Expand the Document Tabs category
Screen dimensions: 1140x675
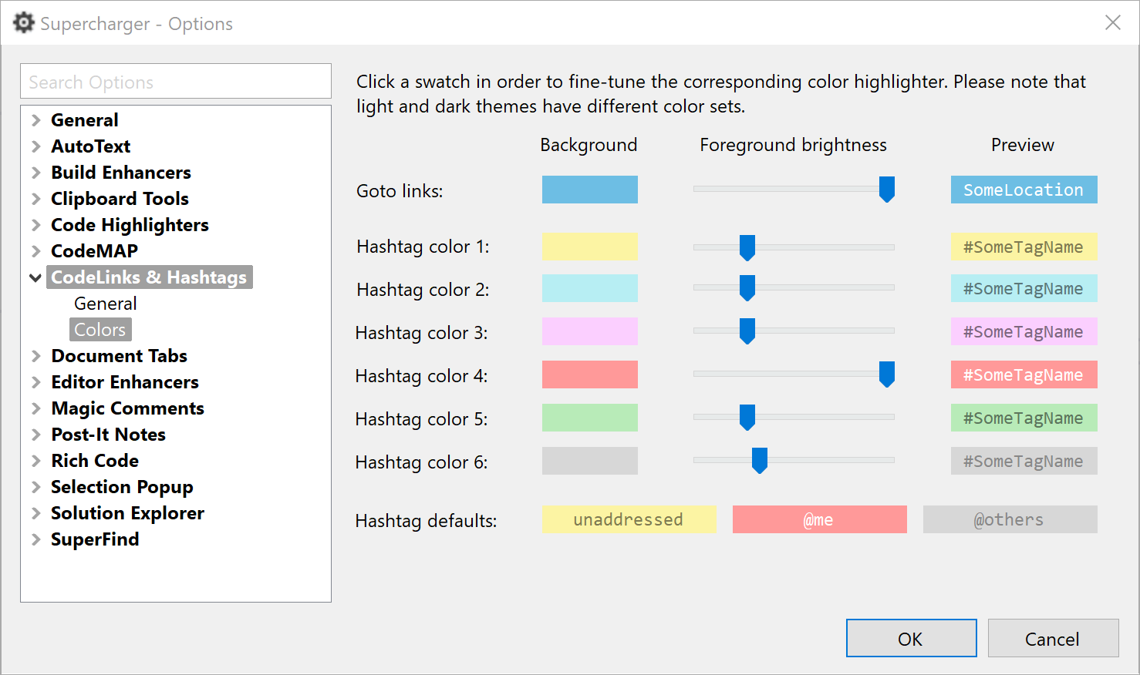click(x=35, y=356)
